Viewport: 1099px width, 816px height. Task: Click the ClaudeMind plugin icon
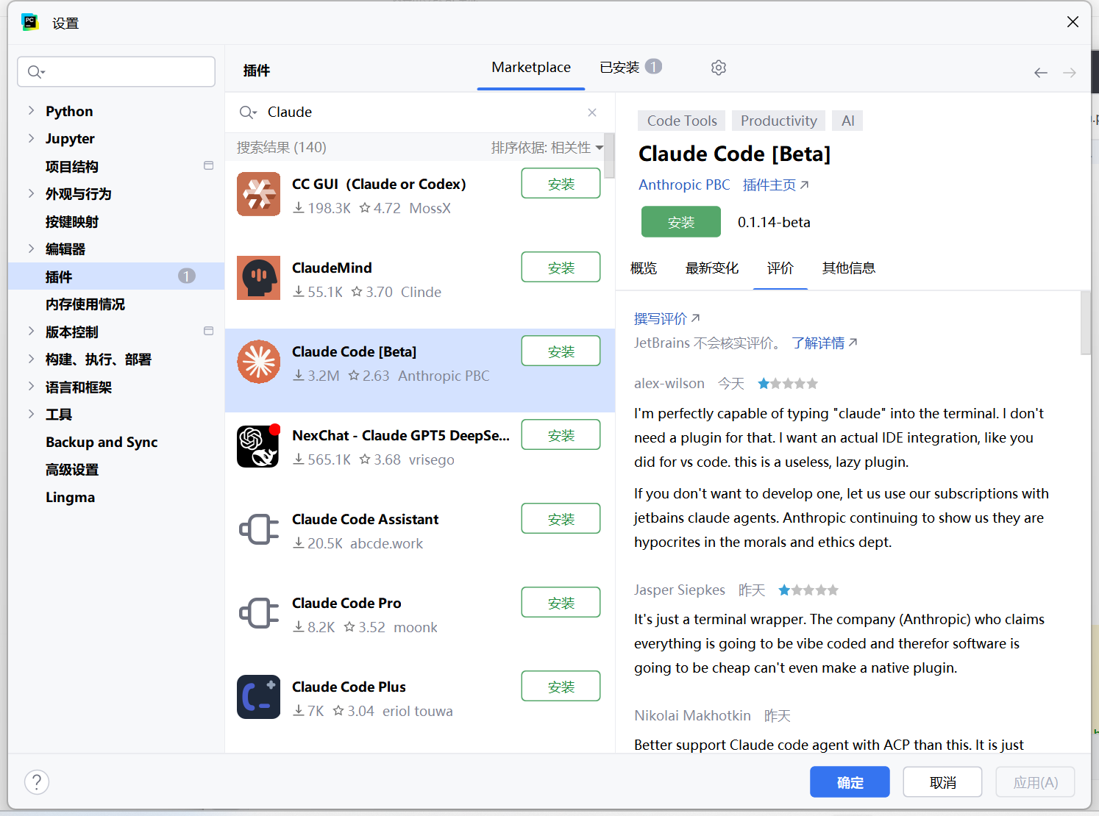[259, 278]
